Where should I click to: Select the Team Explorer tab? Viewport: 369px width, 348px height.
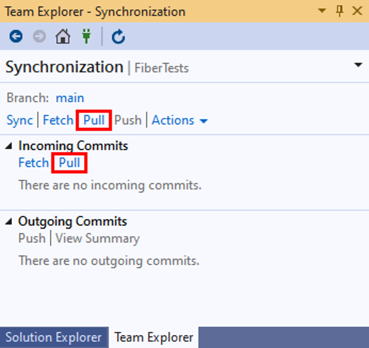(154, 338)
